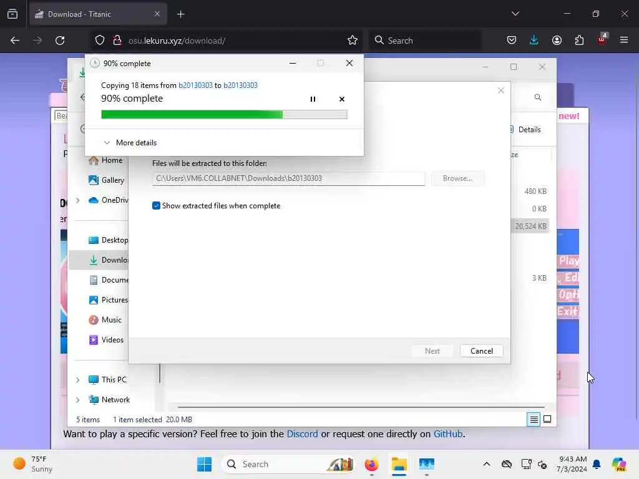Click Firefox Search box
The width and height of the screenshot is (639, 479).
[426, 41]
